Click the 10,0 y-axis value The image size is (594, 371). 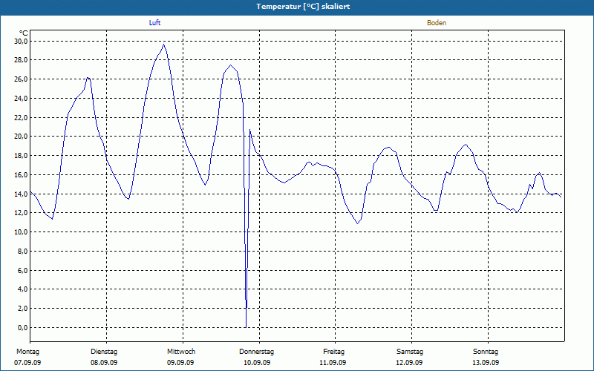pos(22,232)
